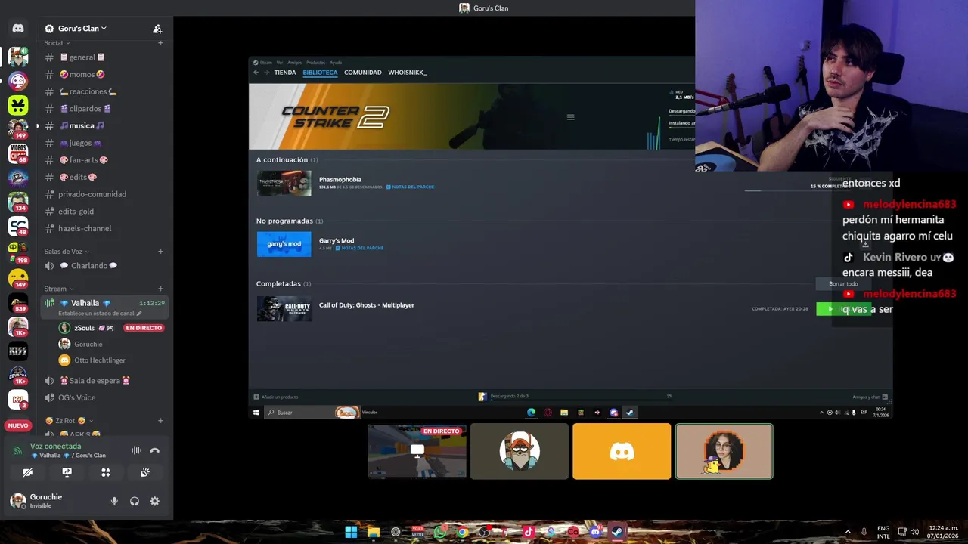Select the bearded avatar participant tile
968x544 pixels.
tap(520, 451)
